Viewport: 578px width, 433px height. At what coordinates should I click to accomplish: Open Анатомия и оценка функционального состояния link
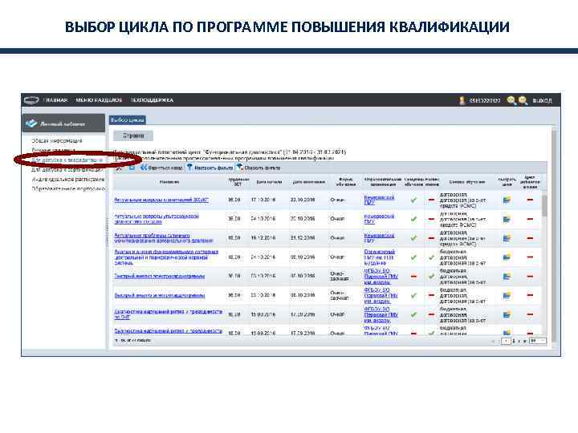click(166, 257)
